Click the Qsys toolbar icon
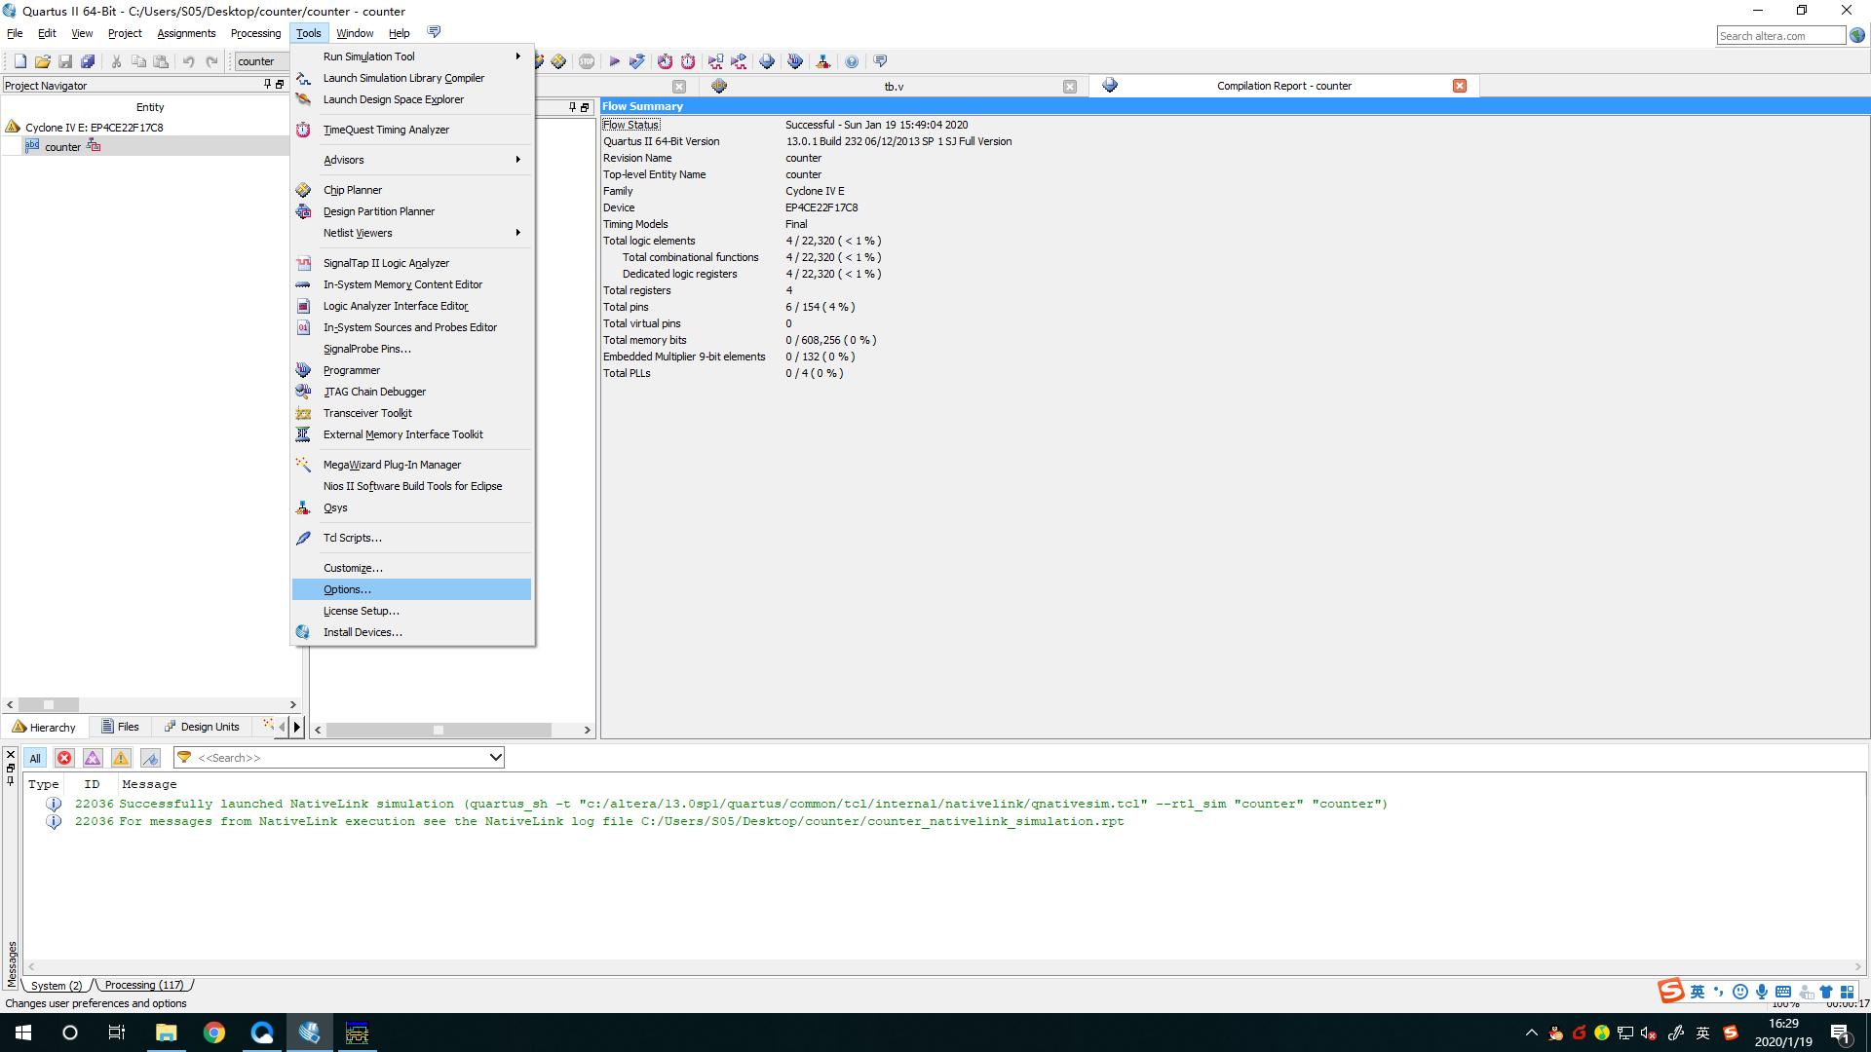Image resolution: width=1871 pixels, height=1052 pixels. [823, 61]
